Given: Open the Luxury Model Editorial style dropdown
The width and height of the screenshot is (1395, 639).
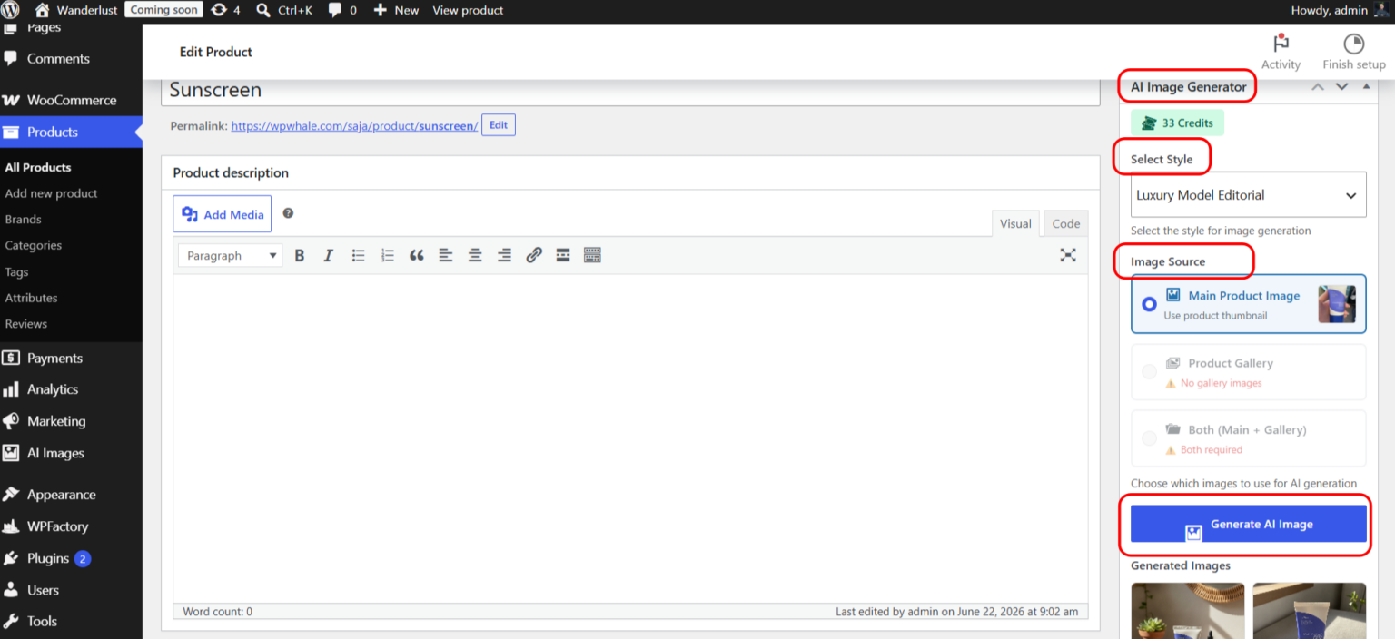Looking at the screenshot, I should pos(1248,195).
